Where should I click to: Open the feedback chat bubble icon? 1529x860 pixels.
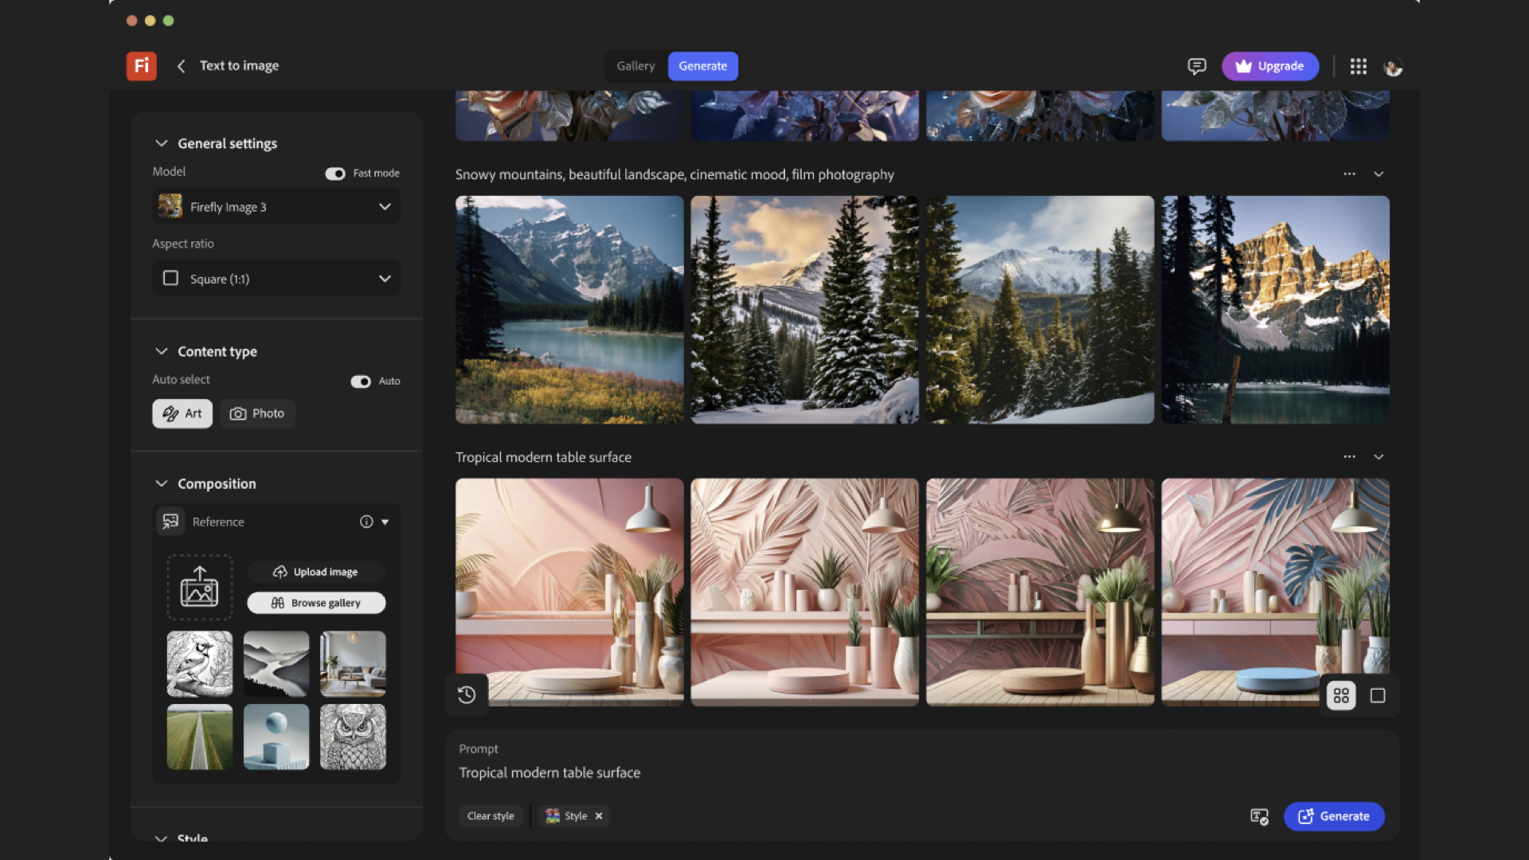1196,66
